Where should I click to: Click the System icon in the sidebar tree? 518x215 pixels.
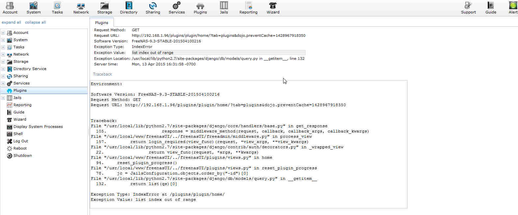(10, 40)
